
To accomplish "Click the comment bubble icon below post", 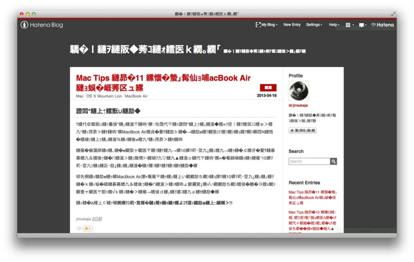I will point(79,228).
